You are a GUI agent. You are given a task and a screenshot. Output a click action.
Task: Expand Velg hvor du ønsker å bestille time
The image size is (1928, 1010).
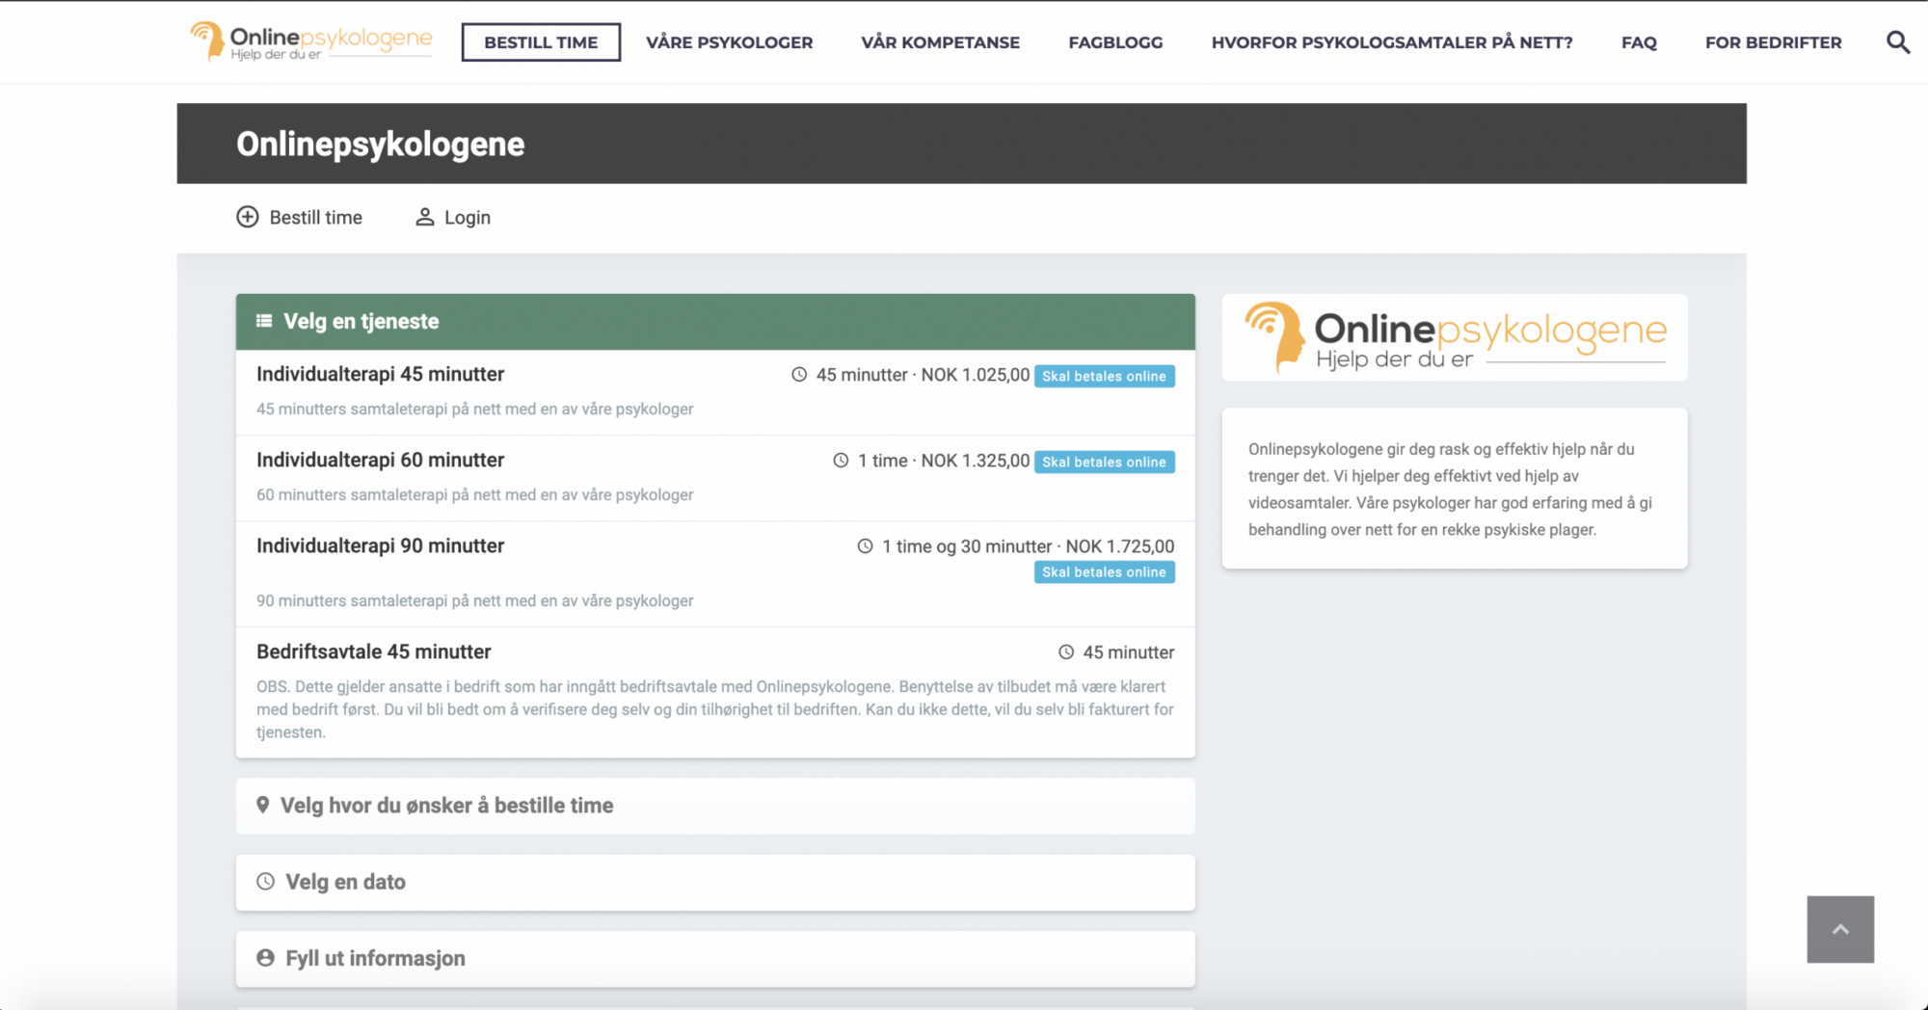(x=715, y=806)
